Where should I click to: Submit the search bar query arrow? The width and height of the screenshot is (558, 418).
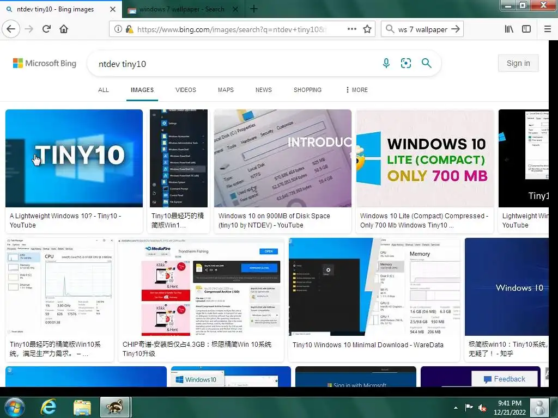pyautogui.click(x=456, y=29)
